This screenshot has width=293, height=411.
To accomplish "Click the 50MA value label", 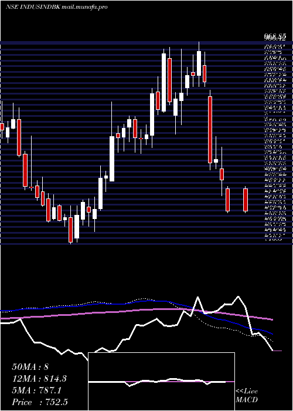I will 30,366.
